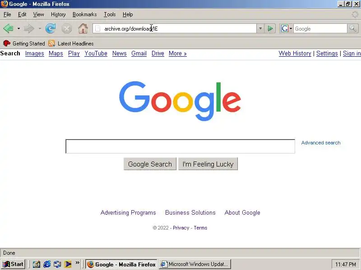This screenshot has height=270, width=361.
Task: Open the Back history dropdown arrow
Action: (x=19, y=29)
